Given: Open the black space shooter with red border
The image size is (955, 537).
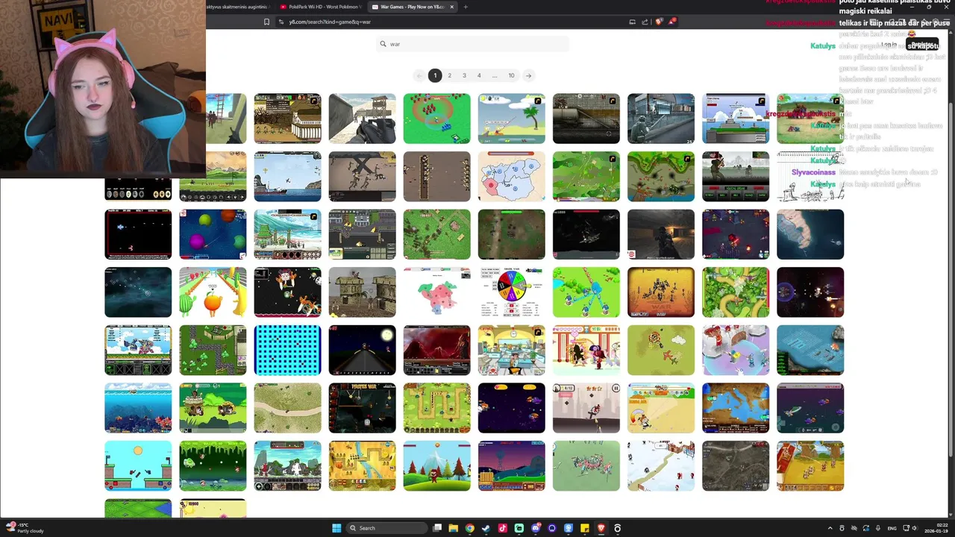Looking at the screenshot, I should (x=138, y=234).
